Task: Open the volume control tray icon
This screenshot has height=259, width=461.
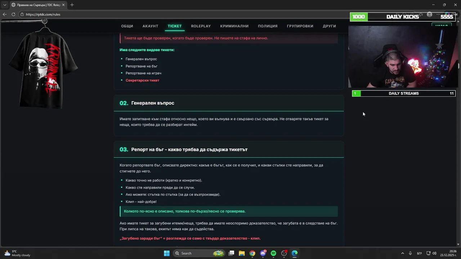Action: point(434,253)
